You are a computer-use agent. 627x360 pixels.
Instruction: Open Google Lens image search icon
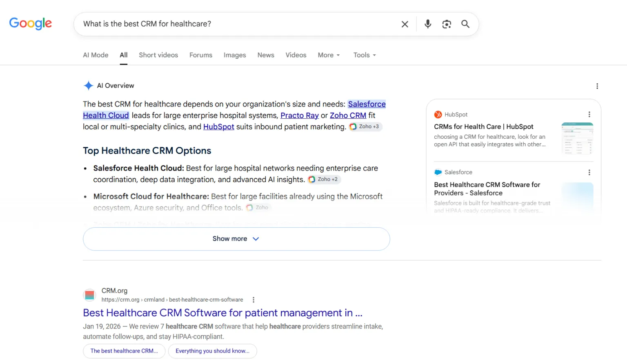point(447,24)
